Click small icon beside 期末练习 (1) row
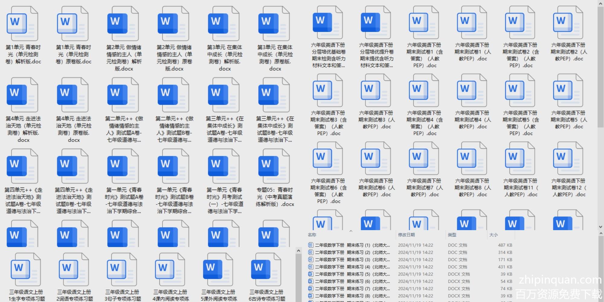The width and height of the screenshot is (604, 302). pos(310,245)
